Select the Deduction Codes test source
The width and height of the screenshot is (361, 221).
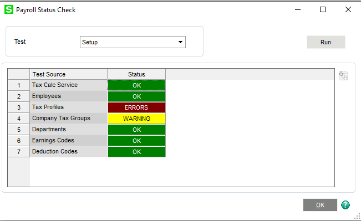coord(69,151)
